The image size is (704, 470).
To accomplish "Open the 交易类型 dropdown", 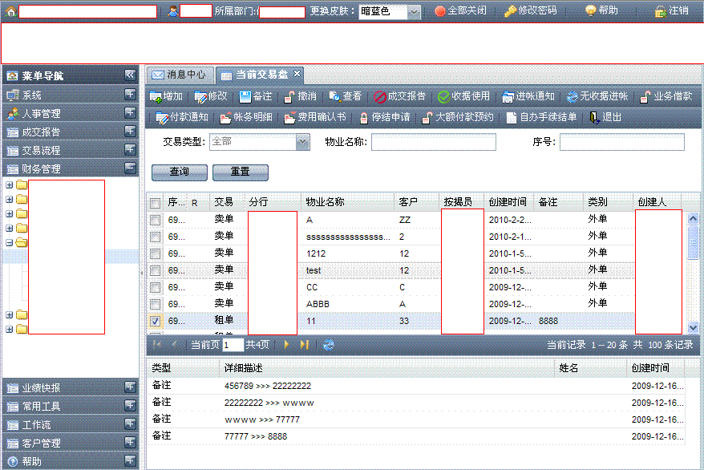I will [302, 142].
